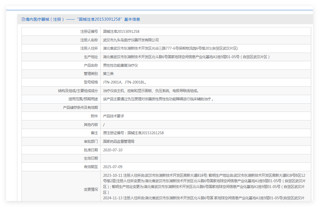Select the 审批部门 label

click(91, 141)
